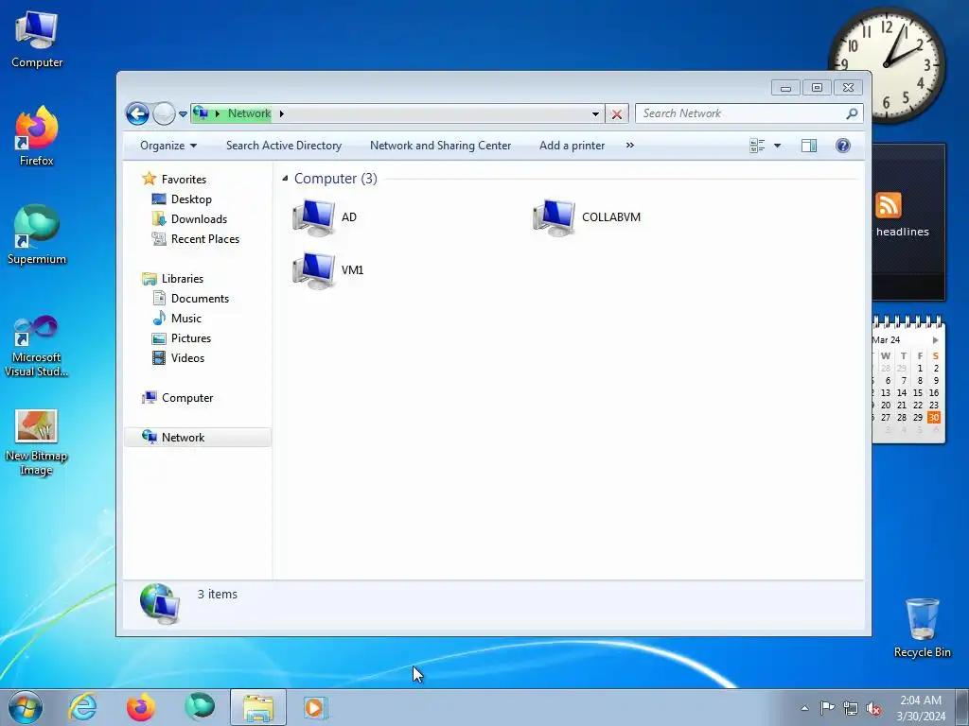Open the Organize menu
This screenshot has width=969, height=726.
tap(168, 146)
